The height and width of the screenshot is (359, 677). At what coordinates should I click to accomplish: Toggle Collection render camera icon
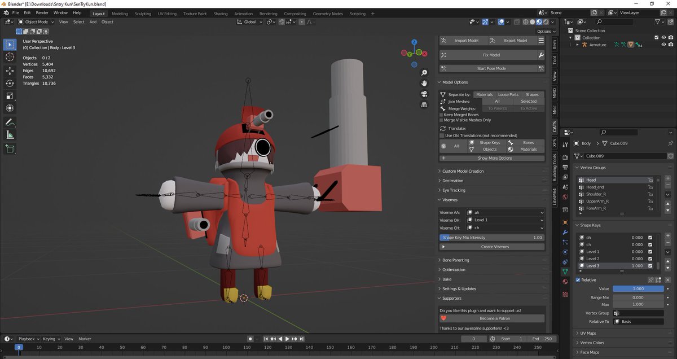(x=671, y=38)
